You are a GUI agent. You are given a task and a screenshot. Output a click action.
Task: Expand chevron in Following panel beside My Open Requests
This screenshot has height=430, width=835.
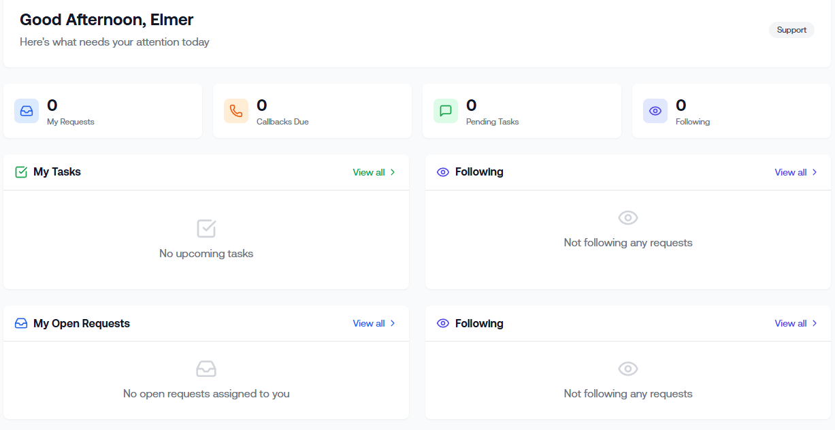click(815, 323)
